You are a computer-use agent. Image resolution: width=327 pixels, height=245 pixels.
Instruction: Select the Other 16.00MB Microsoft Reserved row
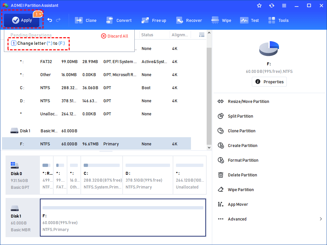[x=96, y=74]
